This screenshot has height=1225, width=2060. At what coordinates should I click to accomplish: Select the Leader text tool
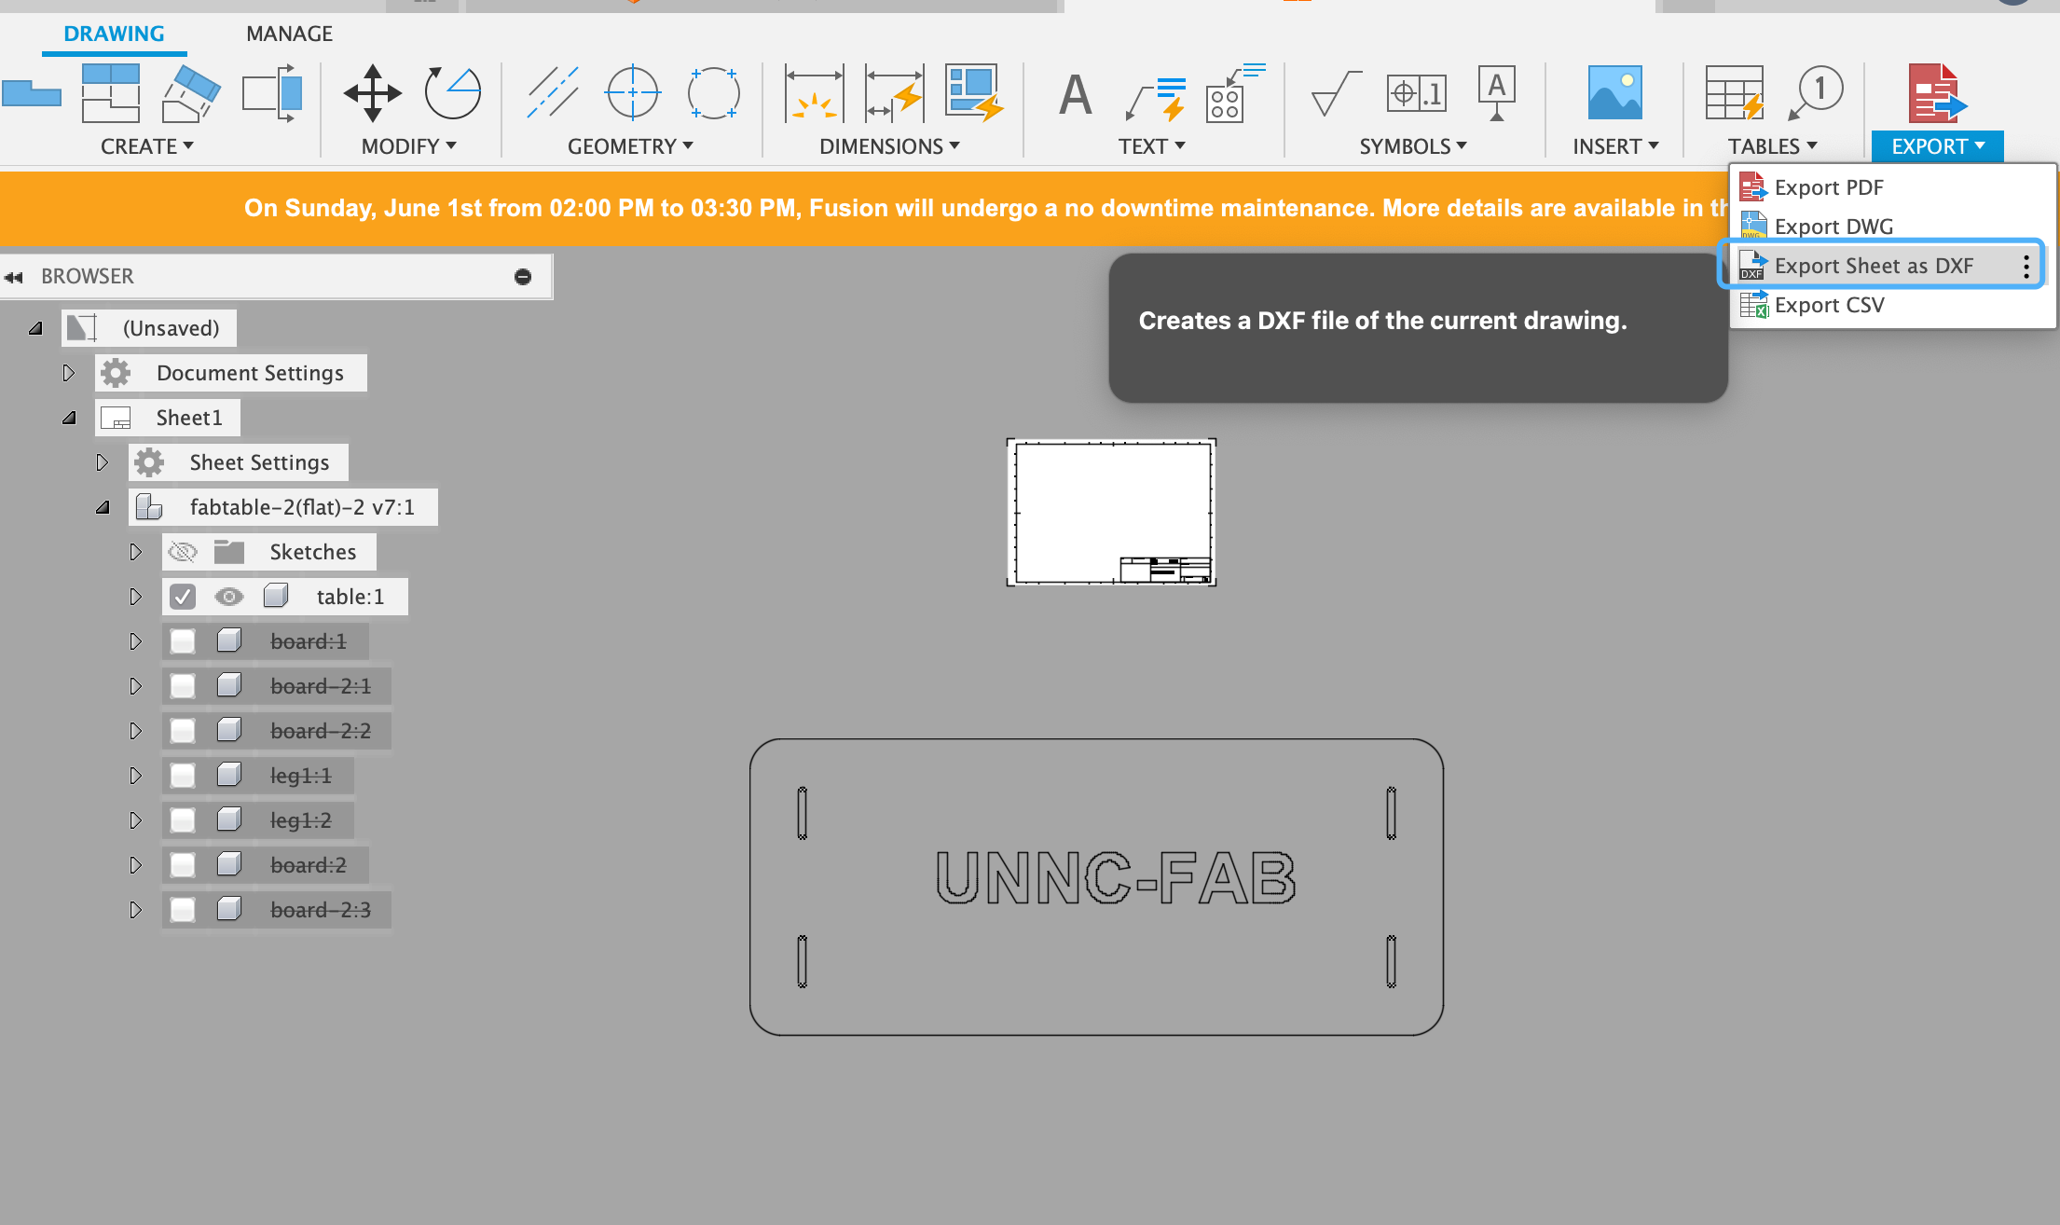(1155, 98)
